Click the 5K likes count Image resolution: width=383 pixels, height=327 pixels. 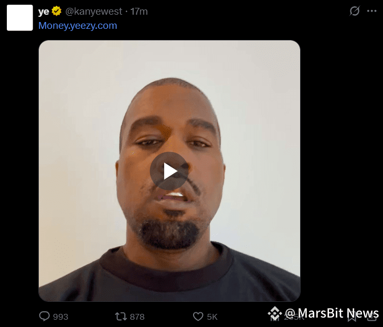point(212,317)
